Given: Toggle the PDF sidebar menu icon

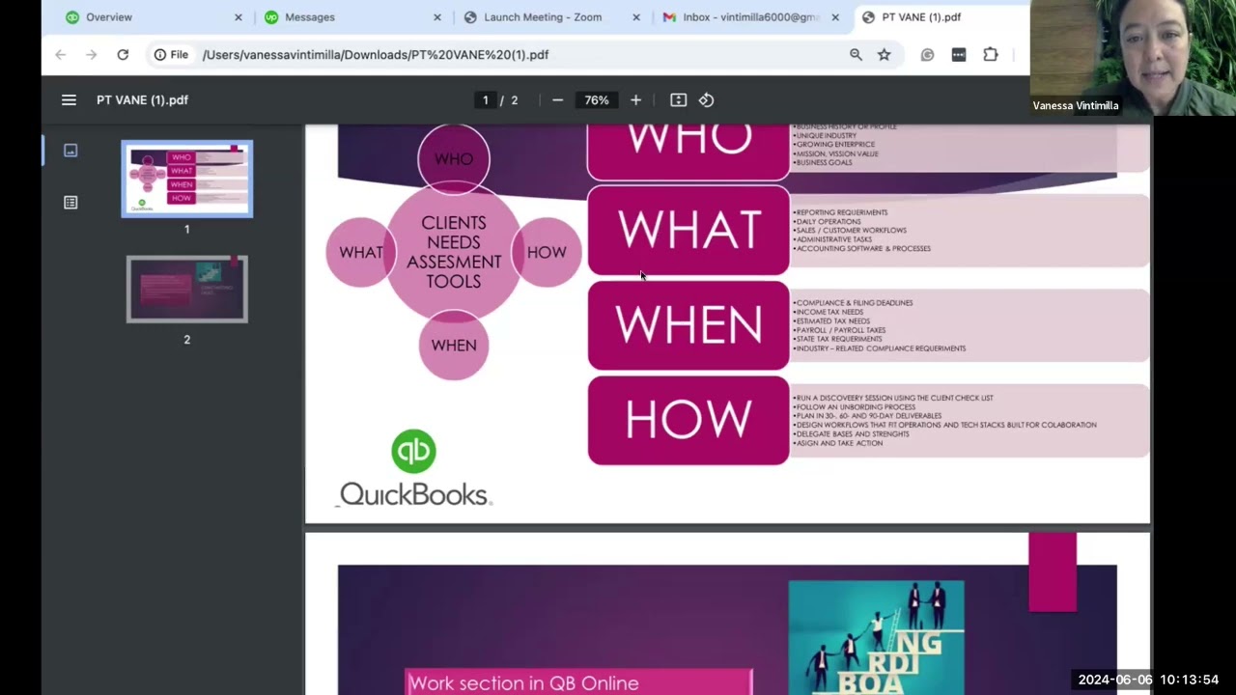Looking at the screenshot, I should tap(69, 100).
